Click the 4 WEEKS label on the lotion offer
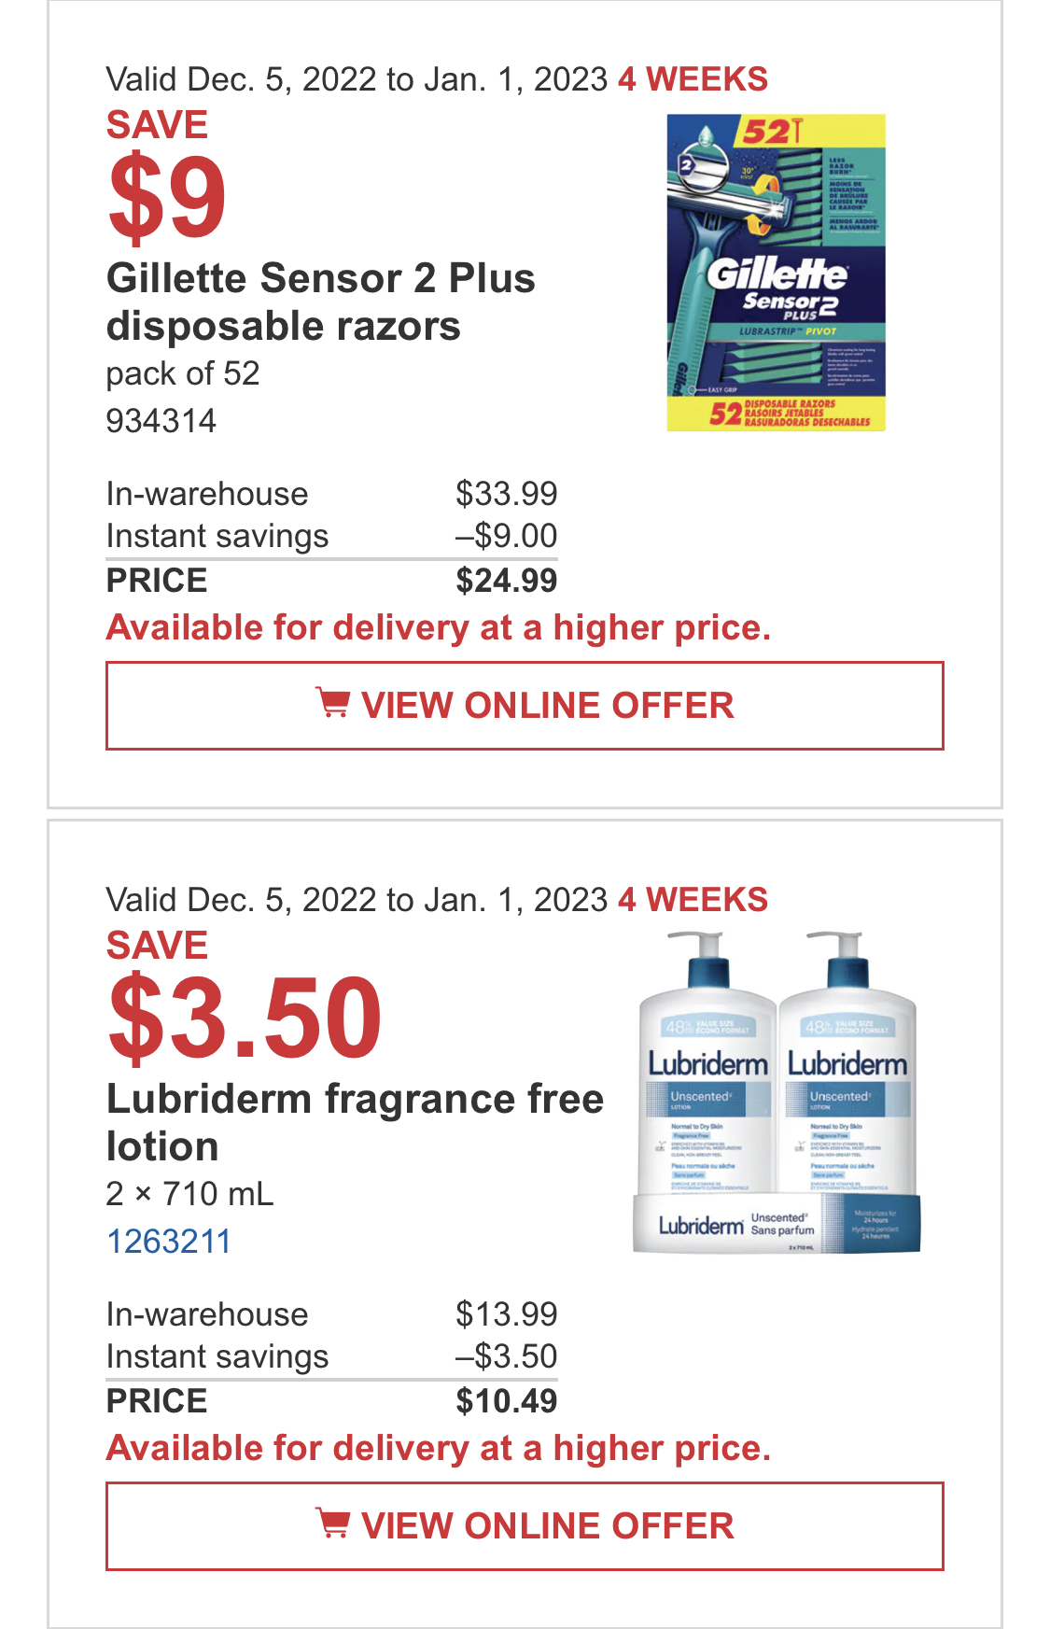 693,900
